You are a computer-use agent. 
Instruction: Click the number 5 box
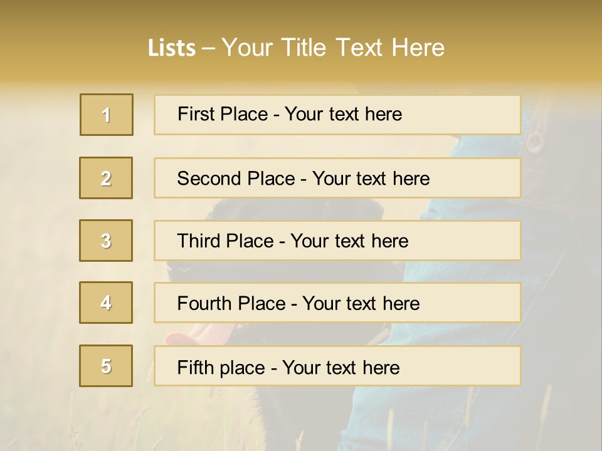[106, 366]
